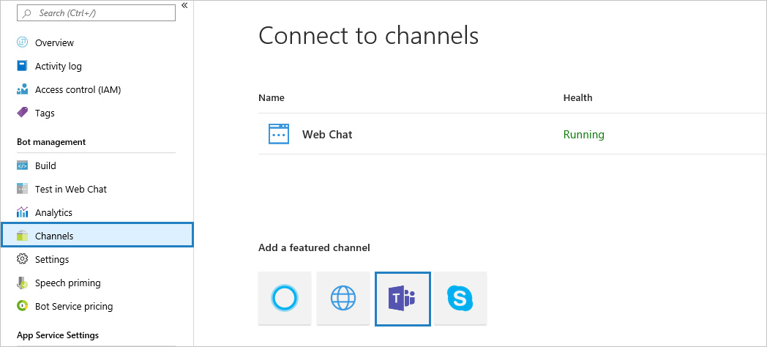767x347 pixels.
Task: Click the Overview icon in sidebar
Action: coord(22,42)
